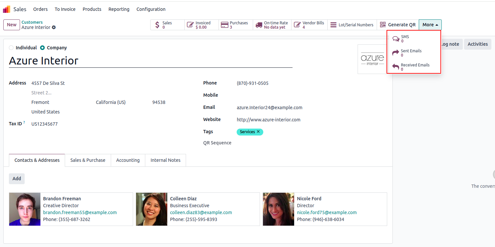Click the Azure Interior logo image
Image resolution: width=495 pixels, height=247 pixels.
tap(372, 59)
